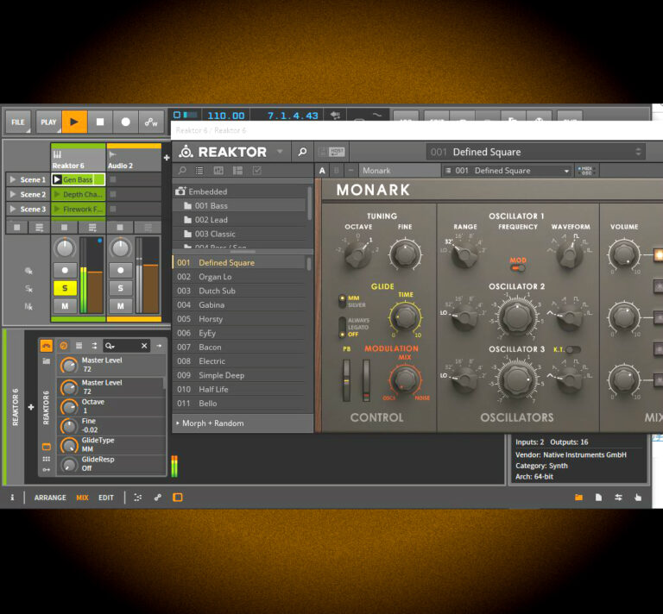Select snapshot 009 Simple Deep
The width and height of the screenshot is (663, 614).
pos(239,375)
